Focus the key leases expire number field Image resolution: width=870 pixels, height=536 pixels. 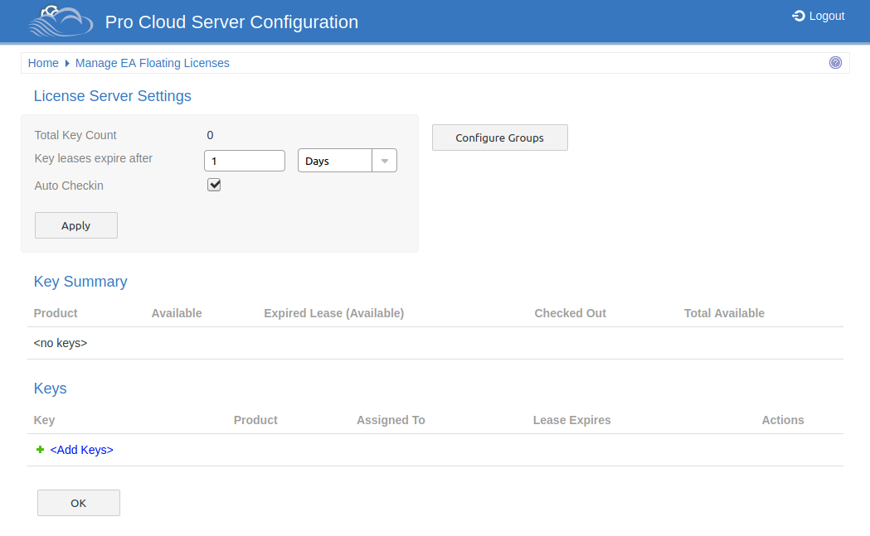click(244, 161)
